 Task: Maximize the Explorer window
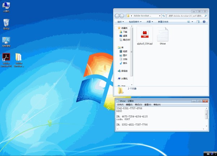[199, 11]
